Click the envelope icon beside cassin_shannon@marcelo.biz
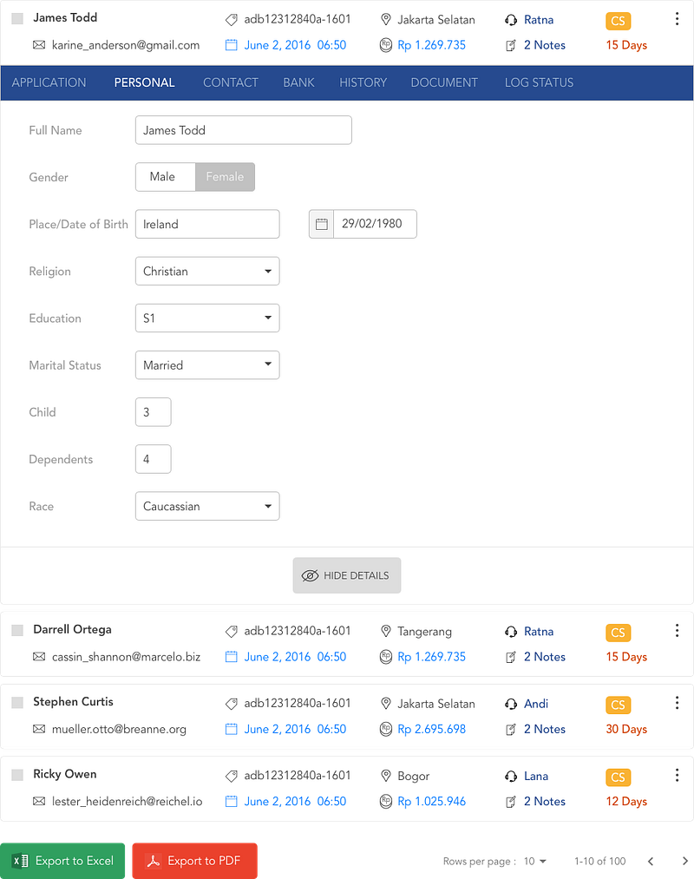The height and width of the screenshot is (879, 694). click(39, 657)
